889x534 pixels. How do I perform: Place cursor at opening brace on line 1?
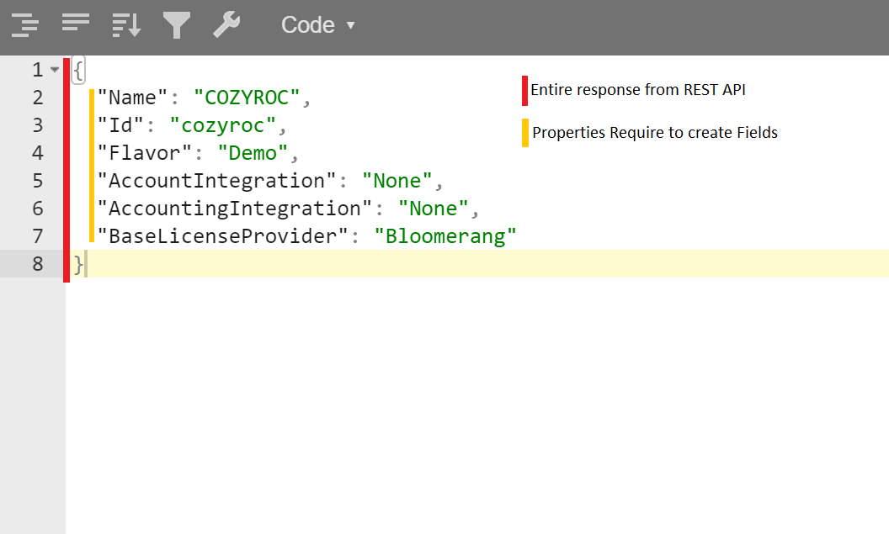pos(78,70)
